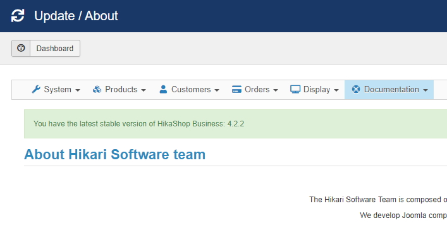Click the lifebuoy icon for Documentation
Image resolution: width=447 pixels, height=237 pixels.
point(356,90)
